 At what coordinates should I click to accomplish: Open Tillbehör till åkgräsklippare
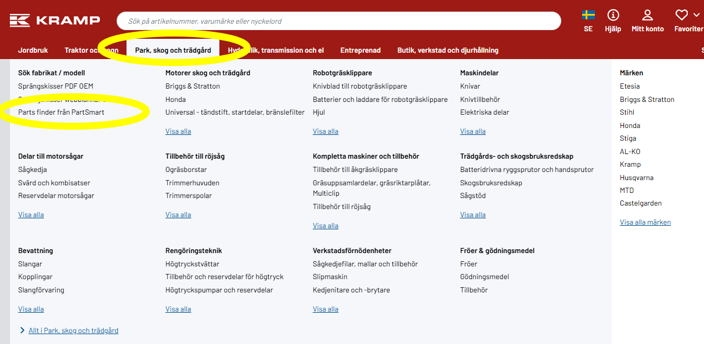coord(355,170)
